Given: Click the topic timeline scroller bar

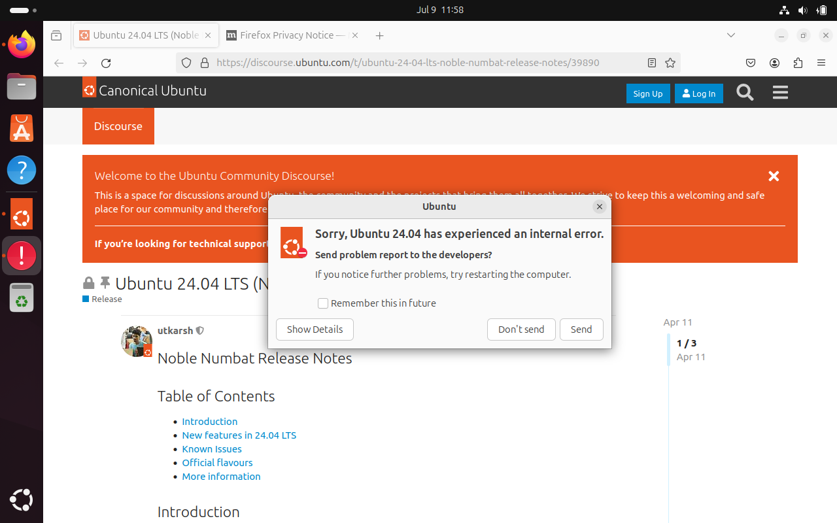Looking at the screenshot, I should [x=669, y=350].
